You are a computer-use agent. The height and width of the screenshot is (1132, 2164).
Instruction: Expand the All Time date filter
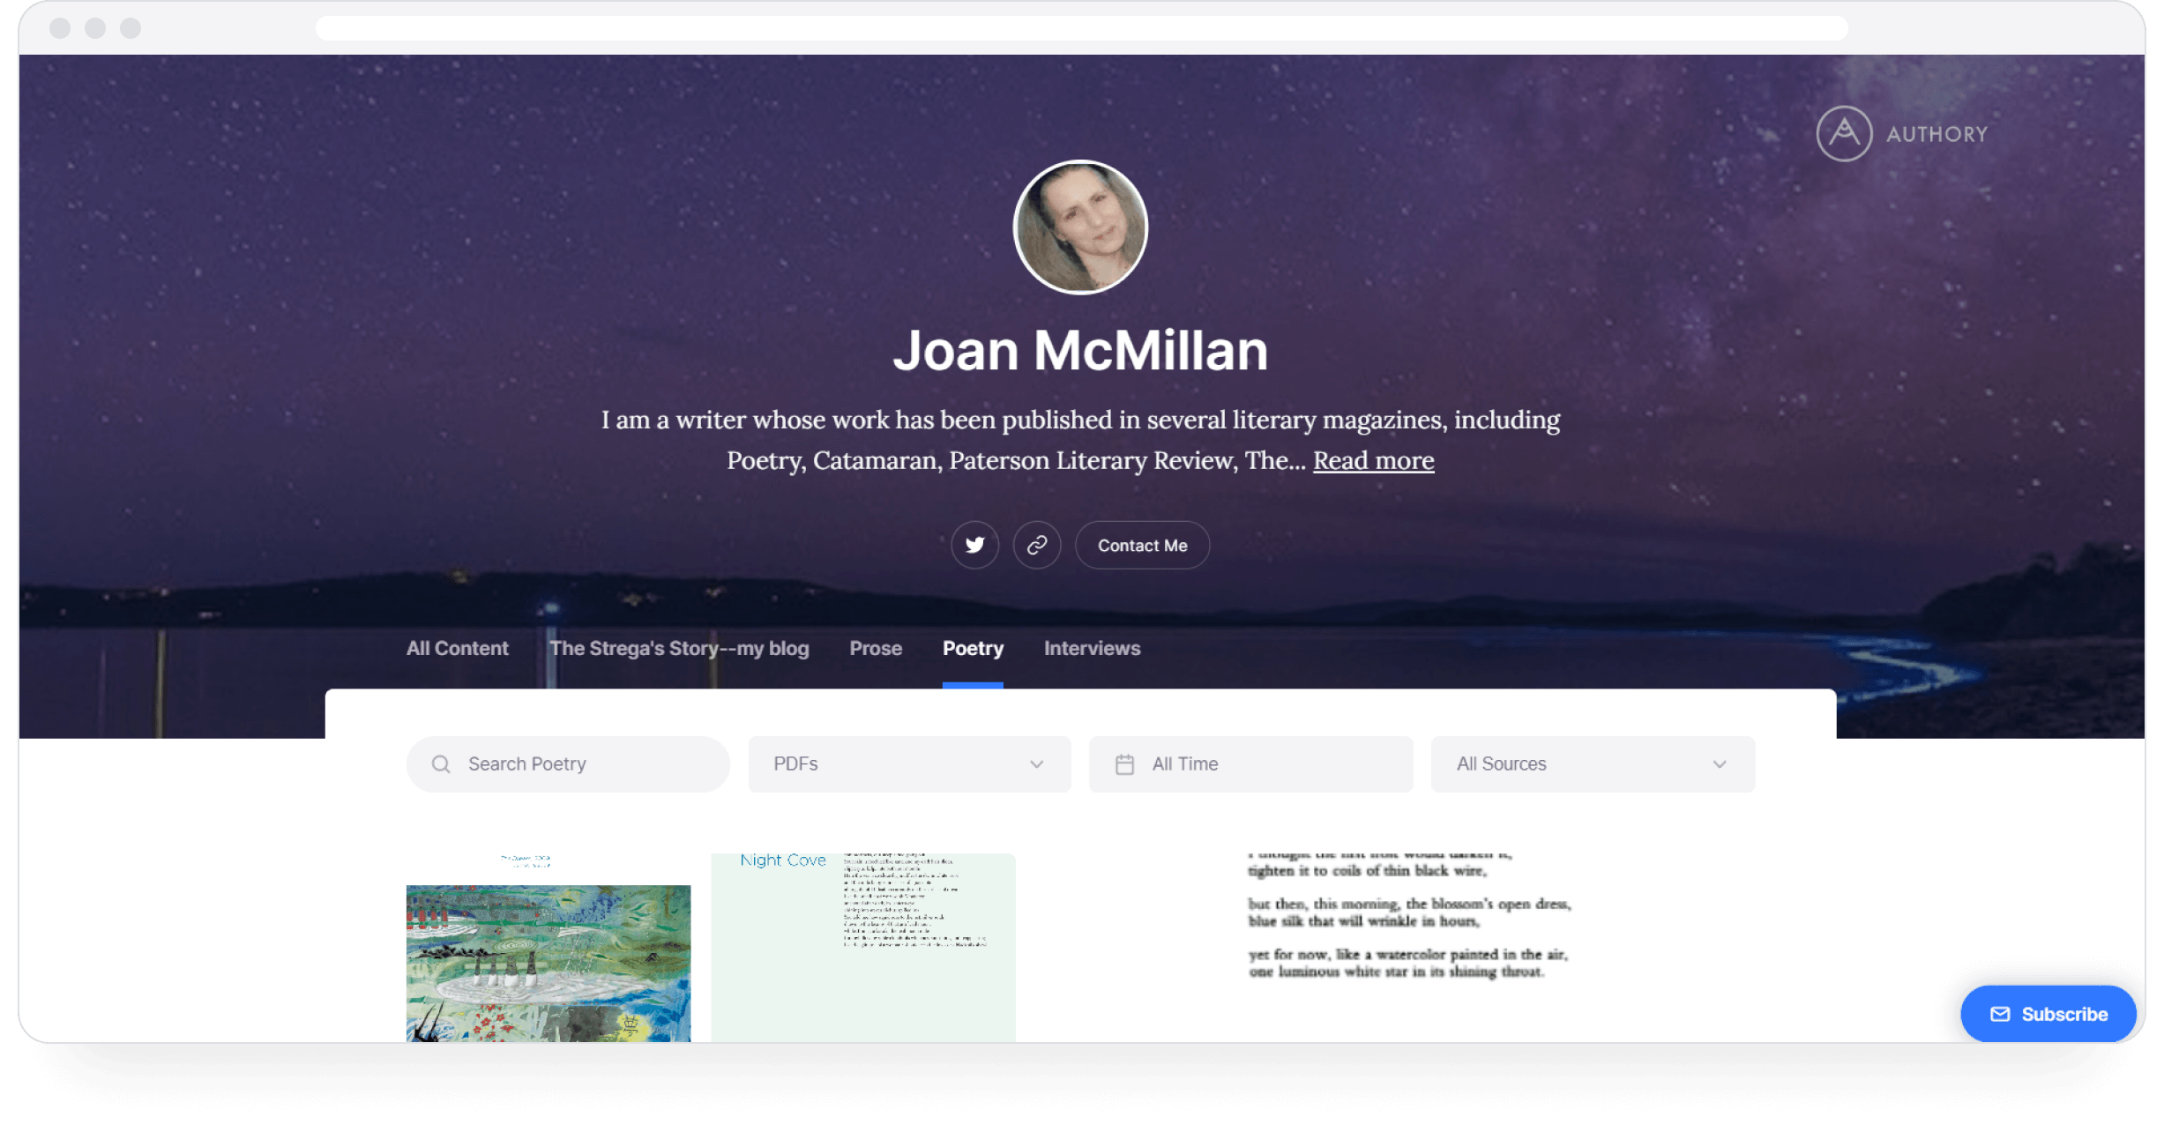(1250, 763)
